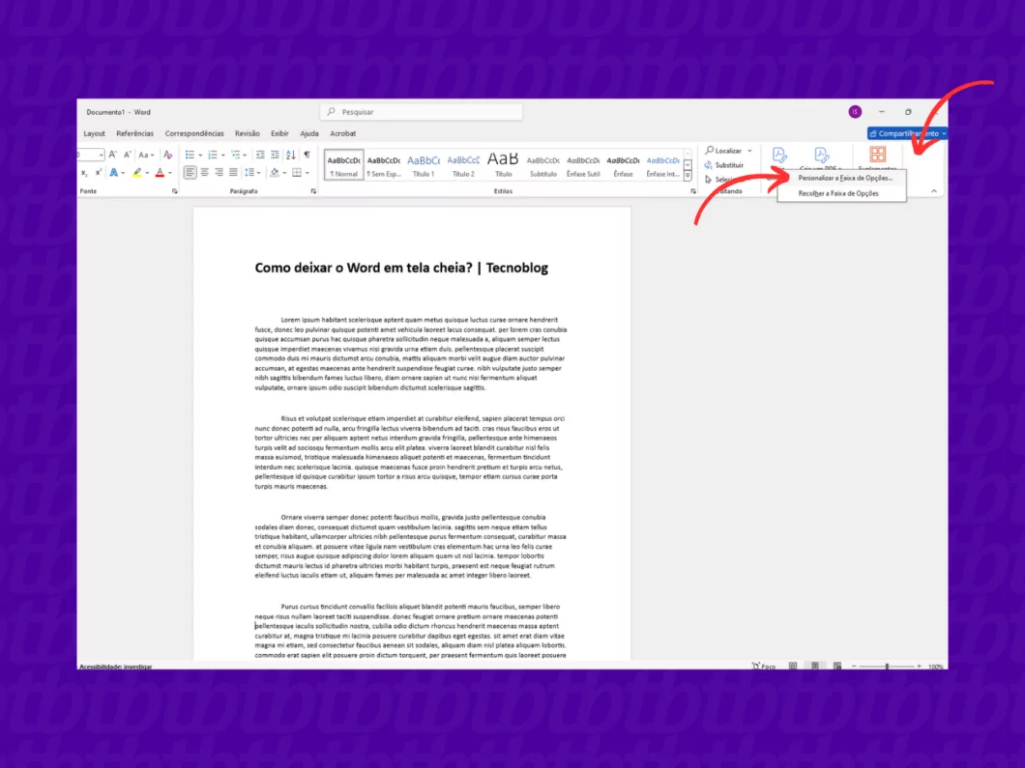Viewport: 1025px width, 768px height.
Task: Shrink font size with the smaller A icon
Action: pos(127,155)
